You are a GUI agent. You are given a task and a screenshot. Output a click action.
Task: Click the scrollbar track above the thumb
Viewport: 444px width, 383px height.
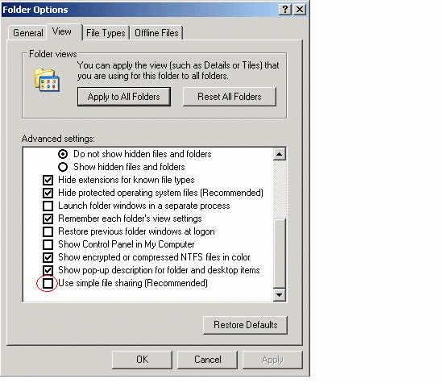click(x=279, y=189)
